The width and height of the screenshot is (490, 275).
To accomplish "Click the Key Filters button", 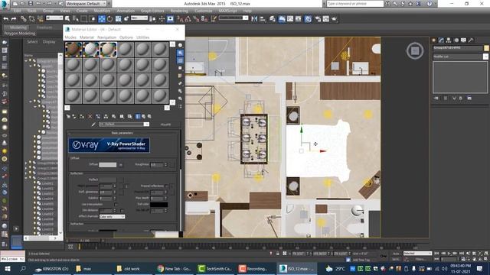I will tap(420, 259).
